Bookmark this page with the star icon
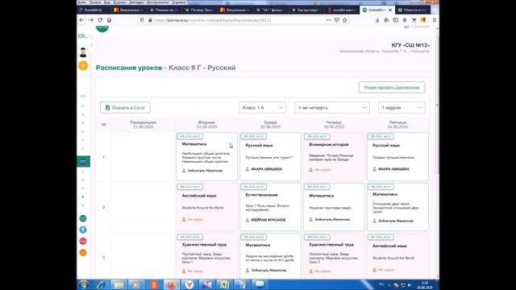Viewport: 516px width, 290px height. [344, 20]
